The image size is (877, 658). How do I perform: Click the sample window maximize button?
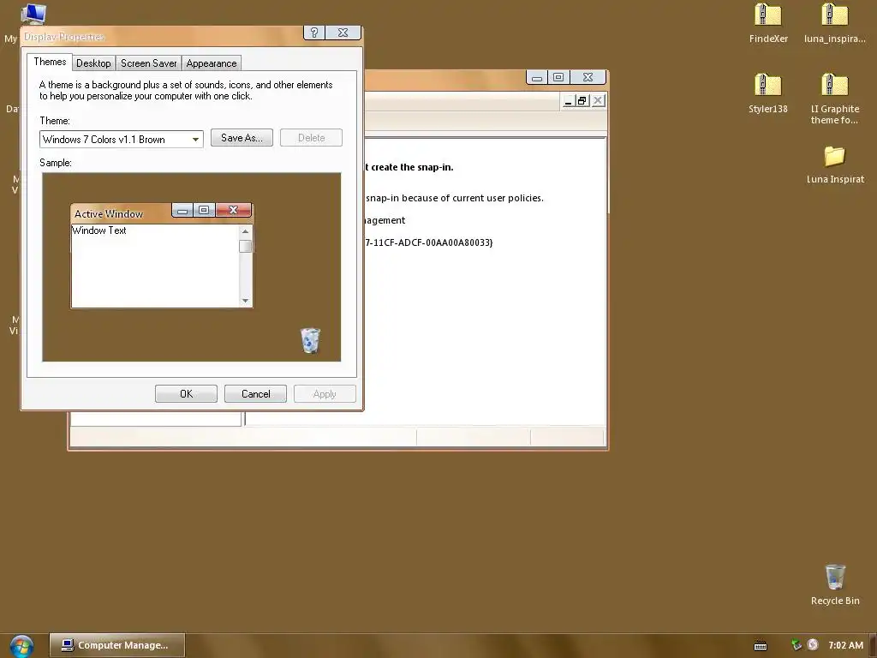tap(204, 211)
